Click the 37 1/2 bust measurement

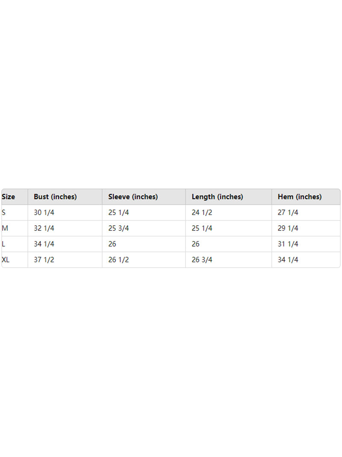[x=44, y=260]
